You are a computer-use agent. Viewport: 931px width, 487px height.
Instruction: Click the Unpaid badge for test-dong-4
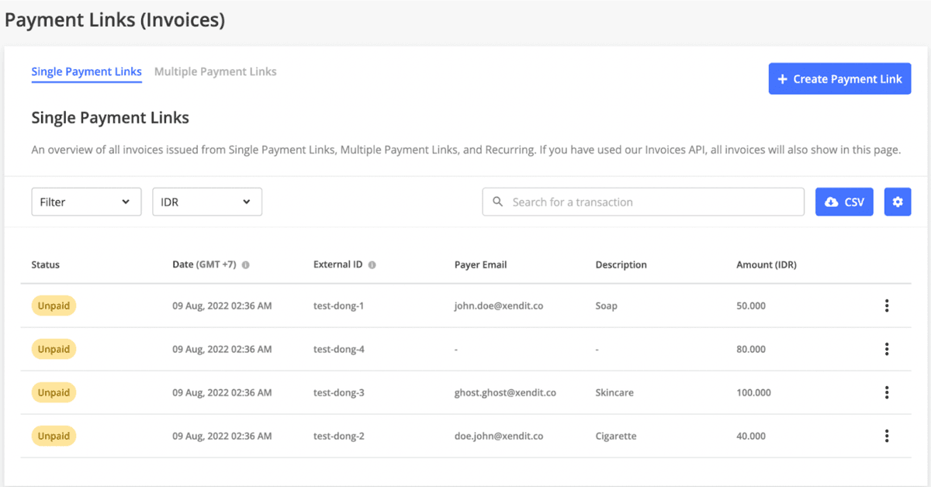coord(54,349)
